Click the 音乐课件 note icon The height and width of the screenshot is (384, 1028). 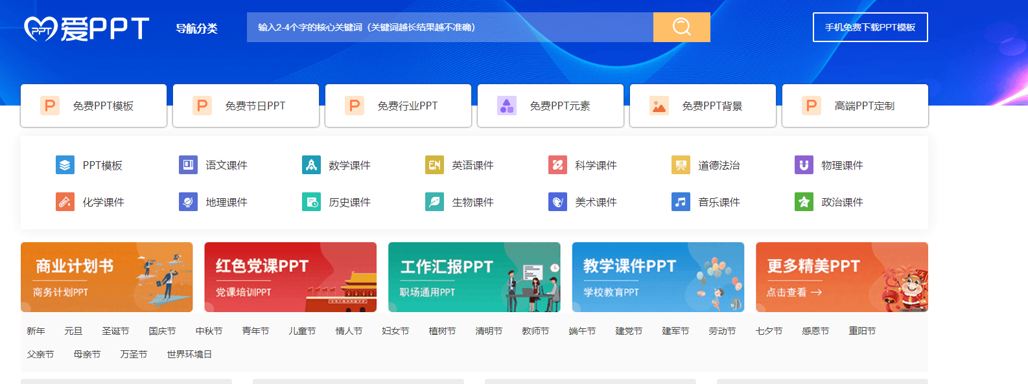coord(681,202)
